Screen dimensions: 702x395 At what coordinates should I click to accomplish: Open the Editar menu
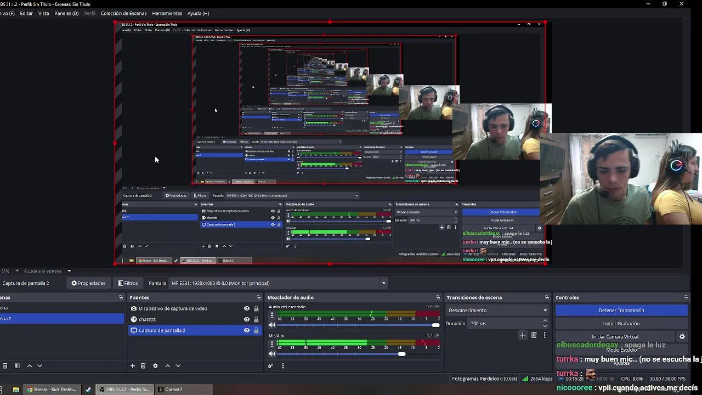coord(26,13)
